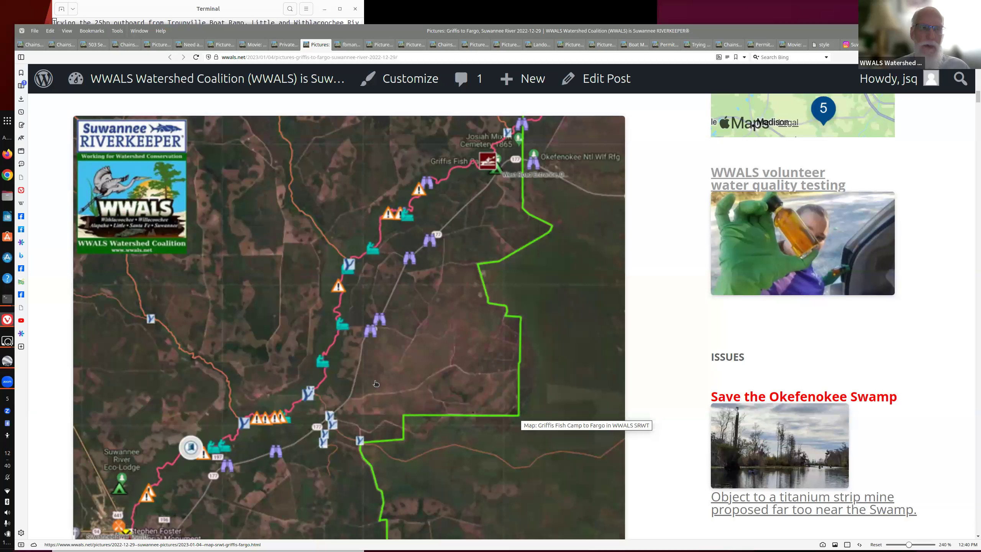Switch to the Lando... tab
The image size is (981, 552).
tap(538, 44)
